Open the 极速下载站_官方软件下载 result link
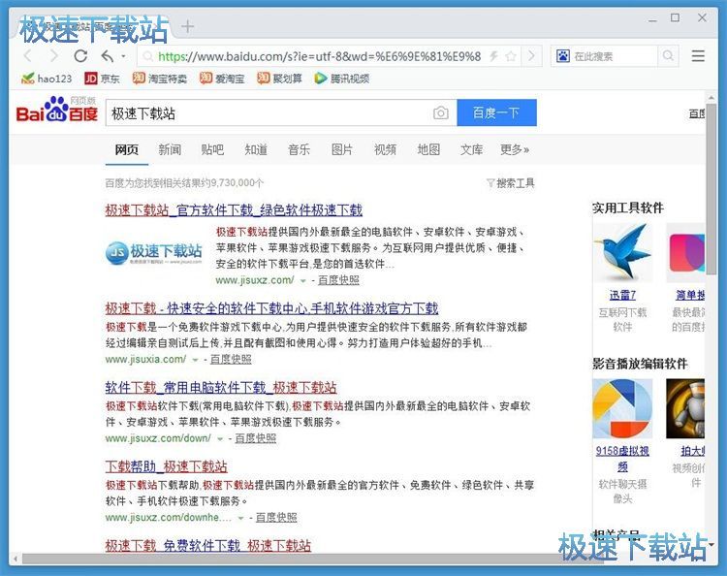Image resolution: width=727 pixels, height=576 pixels. point(233,209)
